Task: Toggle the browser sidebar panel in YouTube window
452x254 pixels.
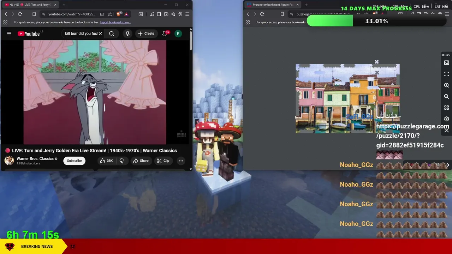Action: coord(159,14)
